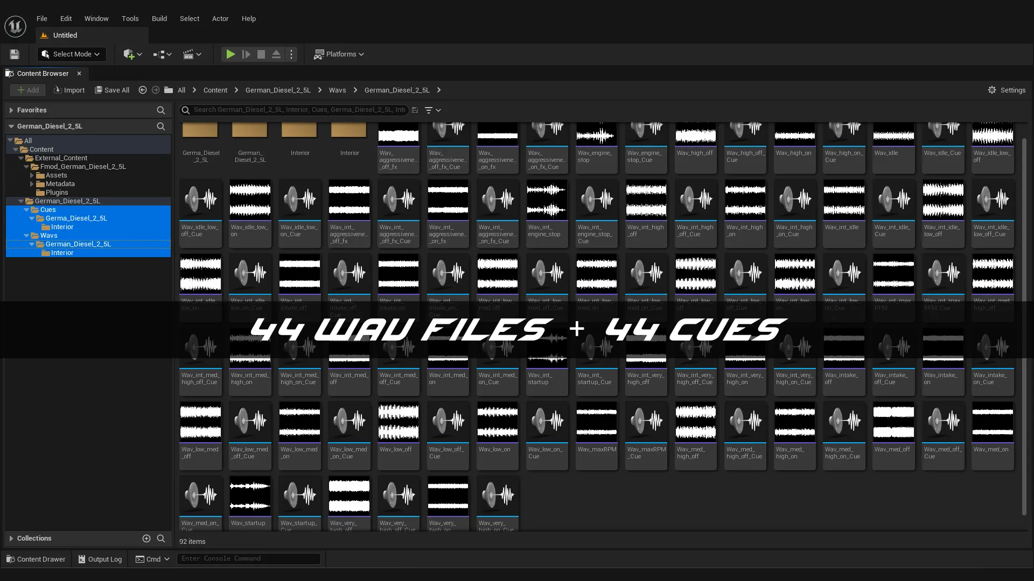
Task: Select the Wav_maxRPM waveform thumbnail
Action: pos(596,422)
